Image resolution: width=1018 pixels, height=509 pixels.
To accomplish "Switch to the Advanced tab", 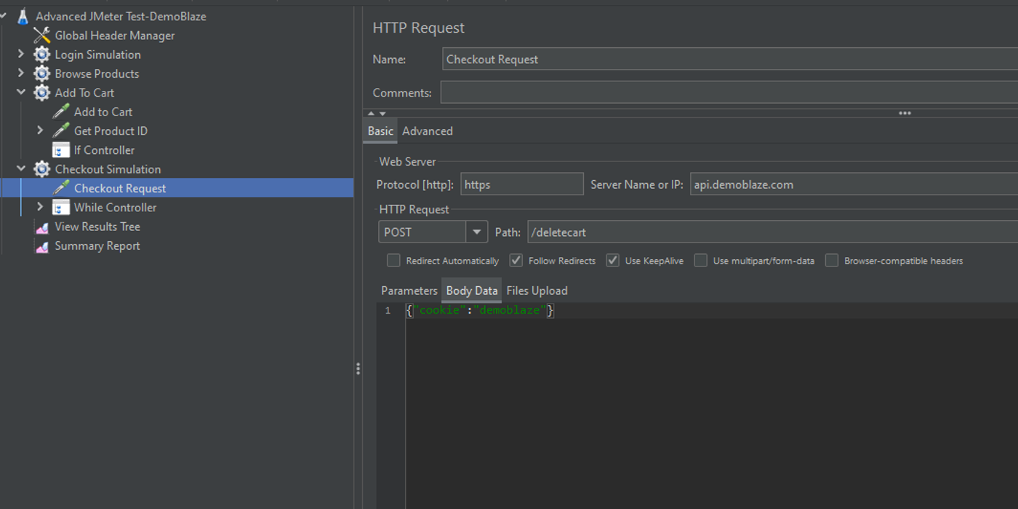I will 428,131.
